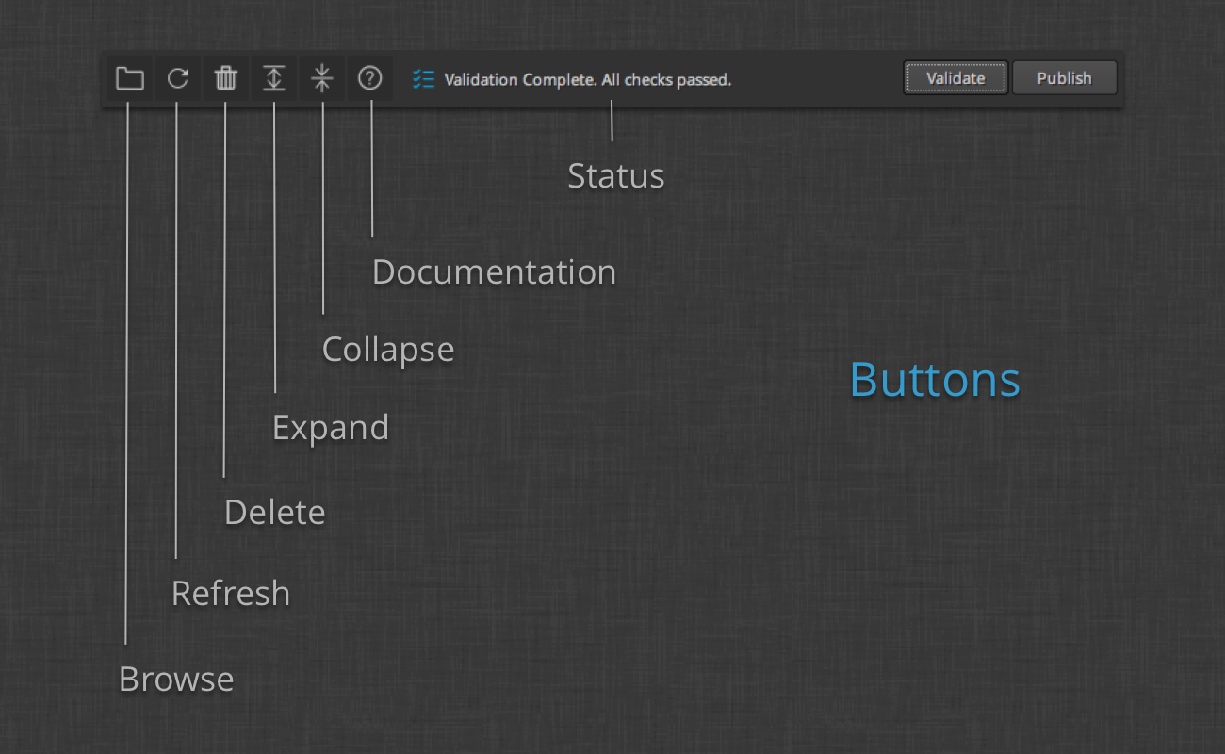Click the Publish button

click(1065, 78)
